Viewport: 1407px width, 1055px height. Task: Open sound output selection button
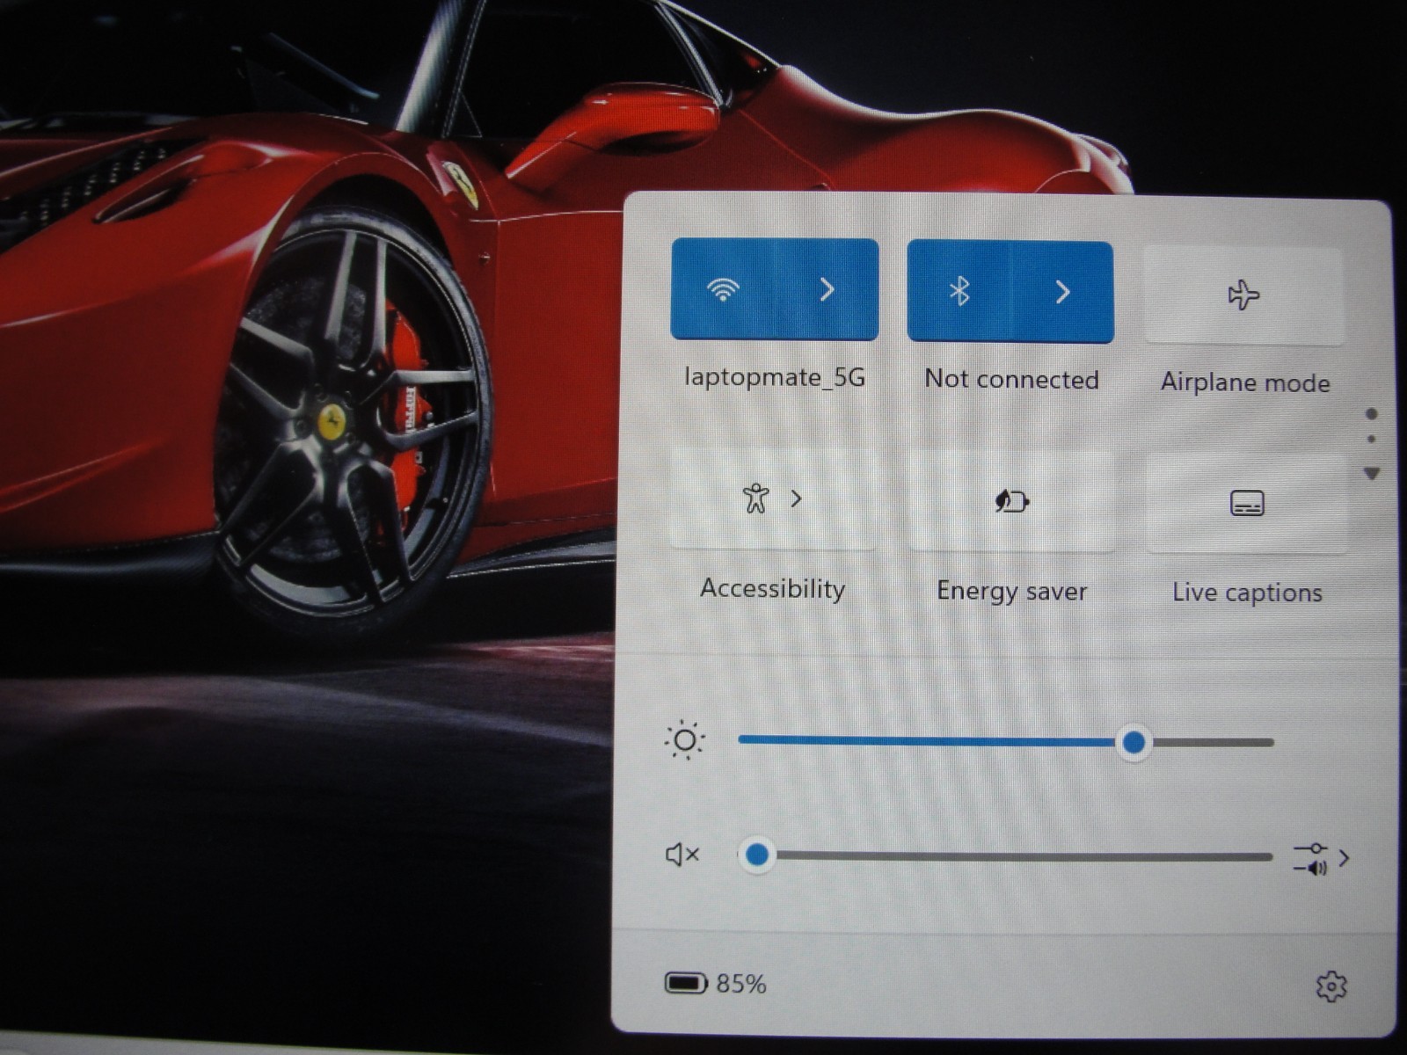point(1321,858)
